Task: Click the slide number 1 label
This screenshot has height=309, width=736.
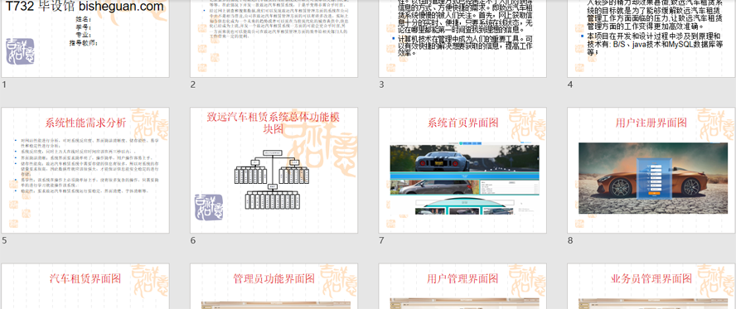Action: click(4, 84)
